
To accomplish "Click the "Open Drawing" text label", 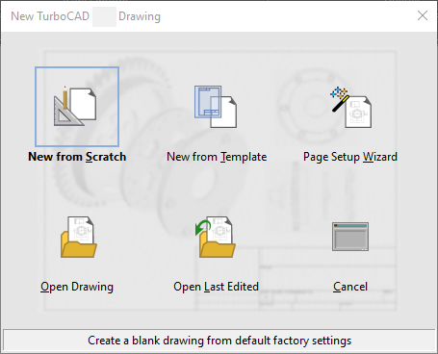I will pos(77,287).
